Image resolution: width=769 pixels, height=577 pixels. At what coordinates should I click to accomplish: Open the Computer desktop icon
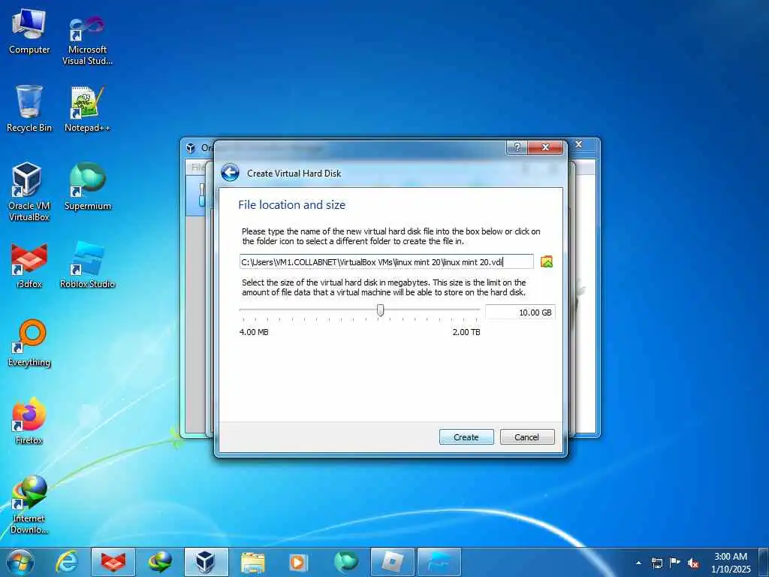29,32
